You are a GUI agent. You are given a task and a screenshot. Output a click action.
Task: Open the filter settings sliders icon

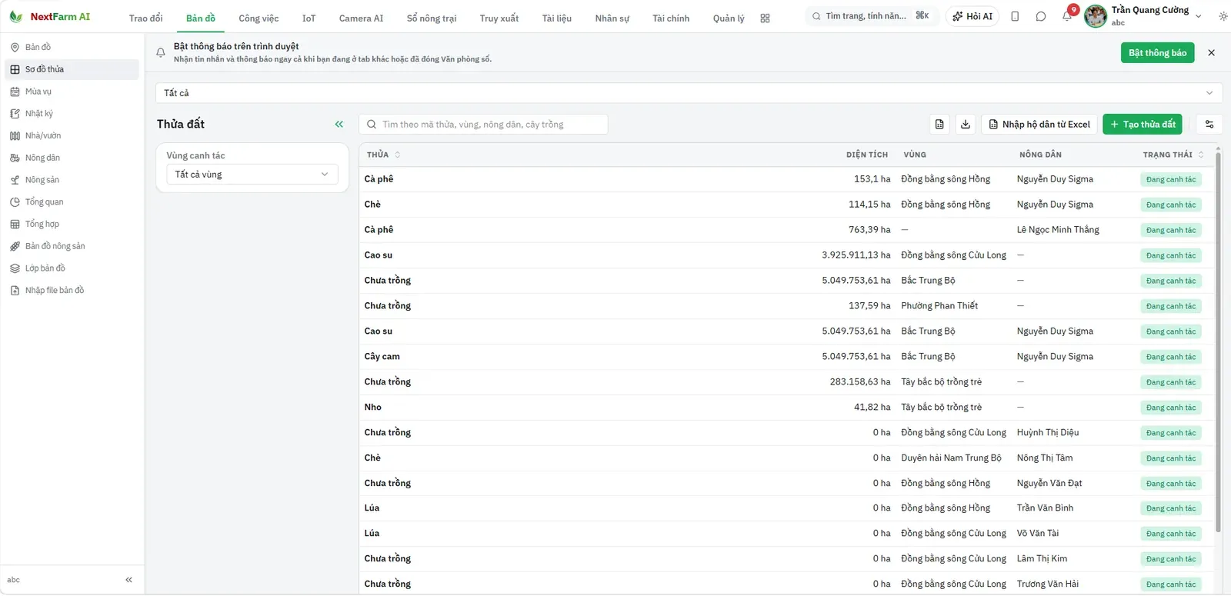pos(1209,125)
